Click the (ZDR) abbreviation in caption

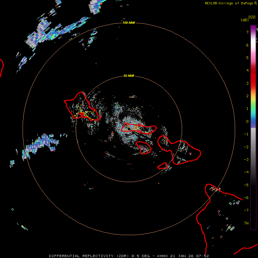[123, 256]
